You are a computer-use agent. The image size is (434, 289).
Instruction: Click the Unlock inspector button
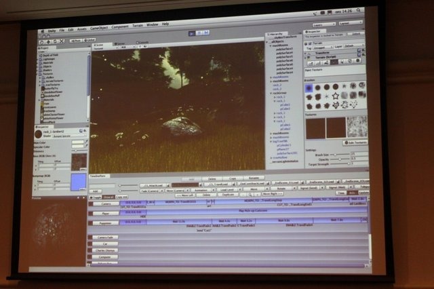coord(356,34)
